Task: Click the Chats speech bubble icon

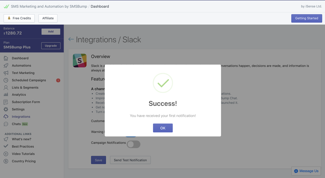Action: [6, 124]
